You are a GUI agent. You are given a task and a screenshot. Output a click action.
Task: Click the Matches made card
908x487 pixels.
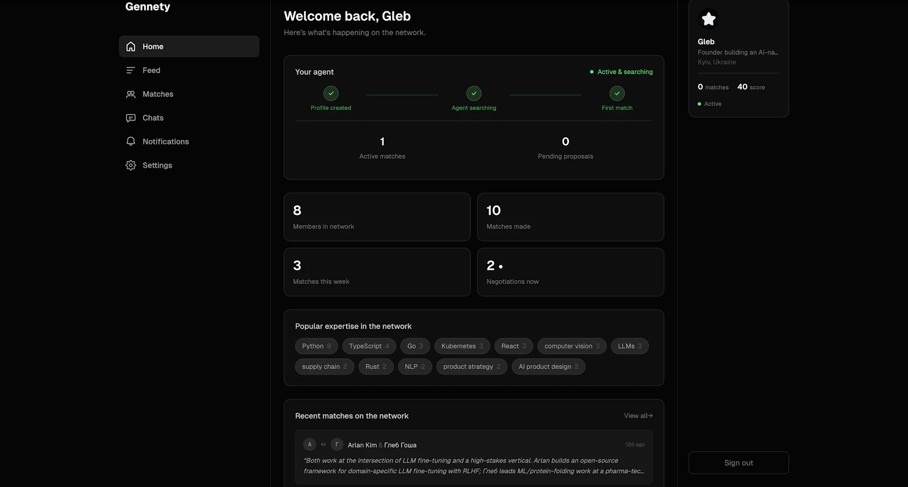(570, 217)
